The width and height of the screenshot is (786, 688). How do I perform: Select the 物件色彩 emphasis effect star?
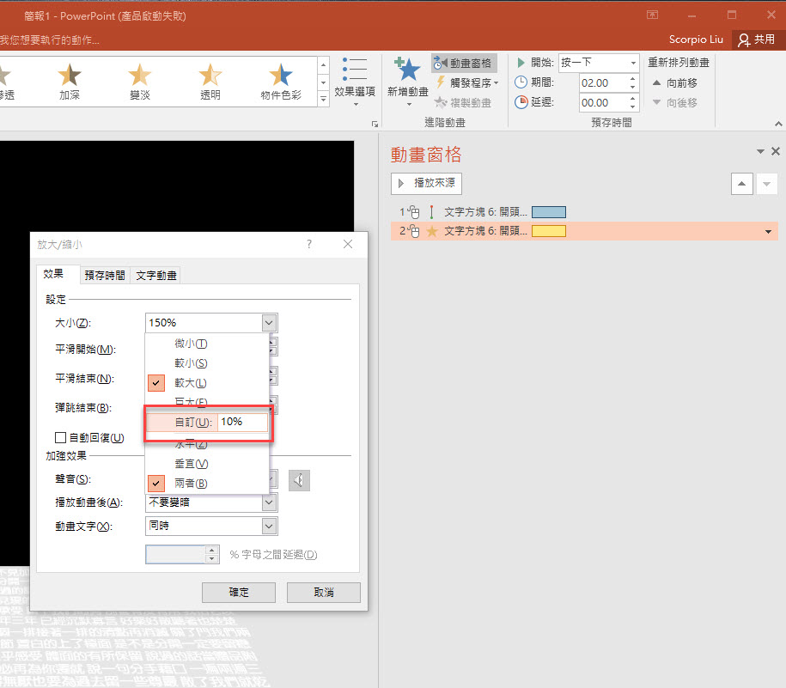280,76
